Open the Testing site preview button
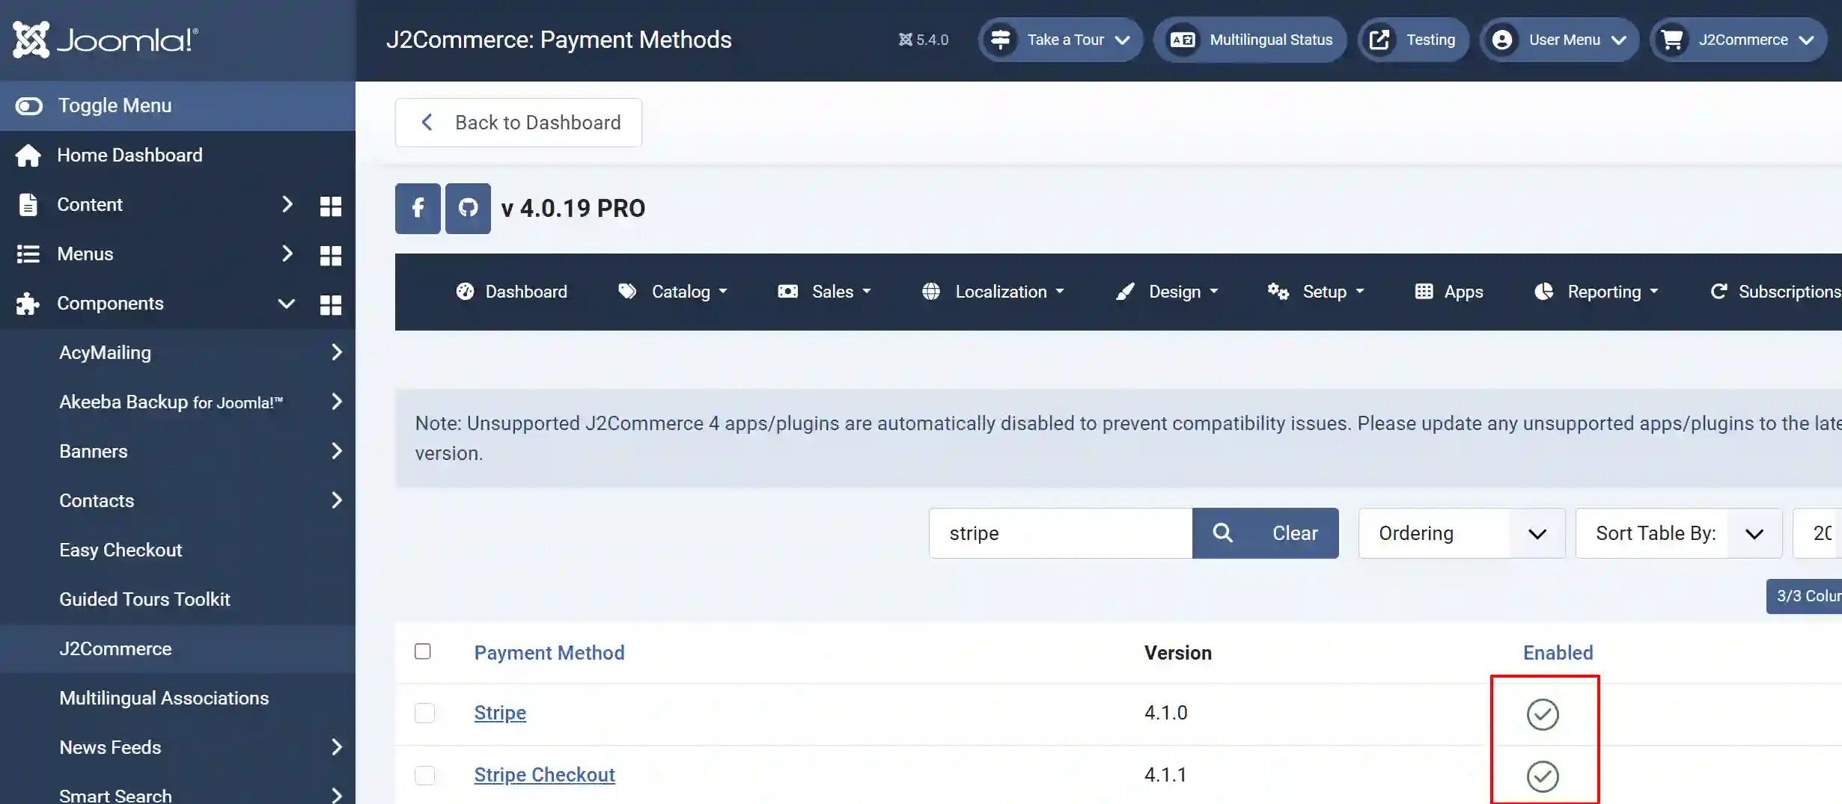The image size is (1842, 804). (1413, 40)
